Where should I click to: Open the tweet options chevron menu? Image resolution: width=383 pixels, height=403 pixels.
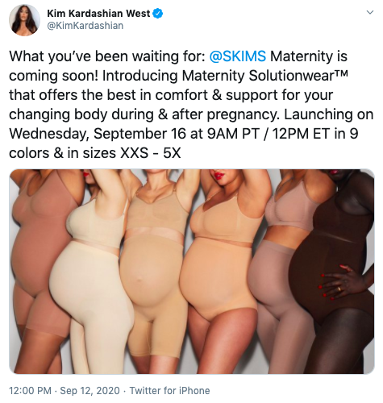tap(370, 12)
